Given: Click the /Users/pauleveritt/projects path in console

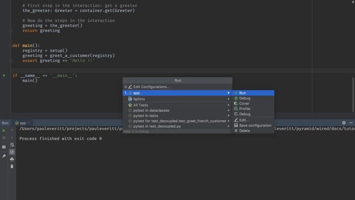Looking at the screenshot, I should click(x=71, y=128).
